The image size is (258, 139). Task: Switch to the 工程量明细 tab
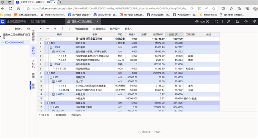click(x=60, y=115)
